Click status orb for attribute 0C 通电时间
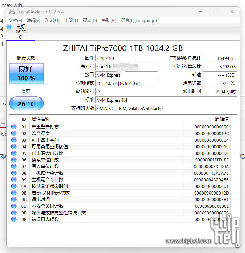Screen dimensions: 245x253 (x=14, y=199)
